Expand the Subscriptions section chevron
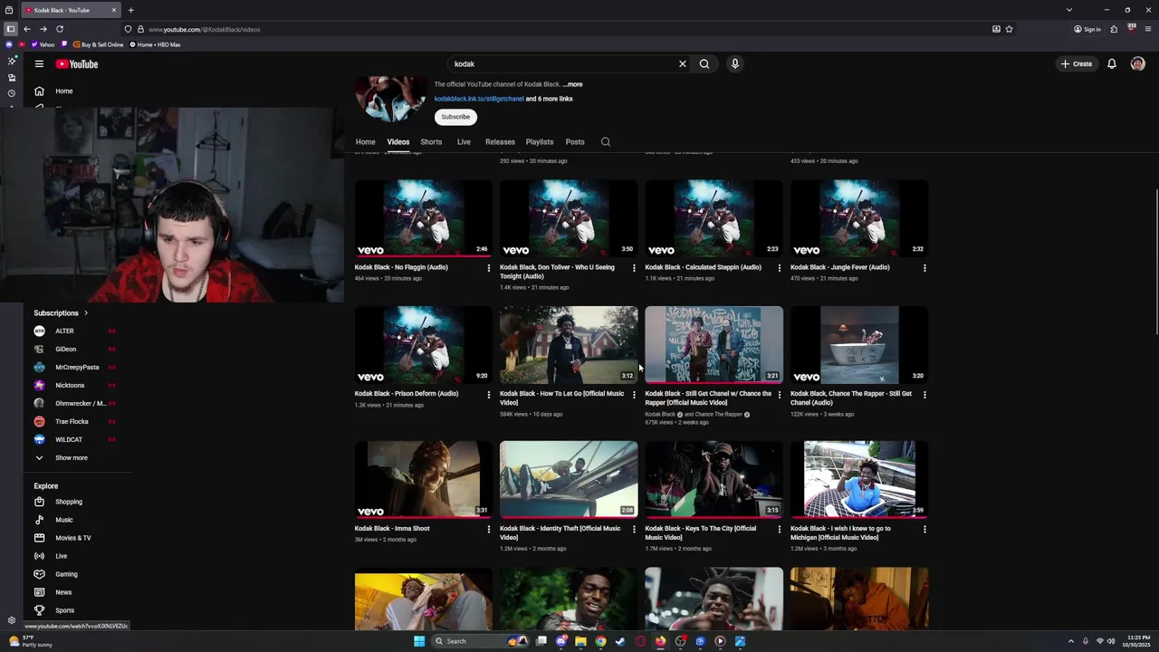Viewport: 1159px width, 652px height. (86, 313)
